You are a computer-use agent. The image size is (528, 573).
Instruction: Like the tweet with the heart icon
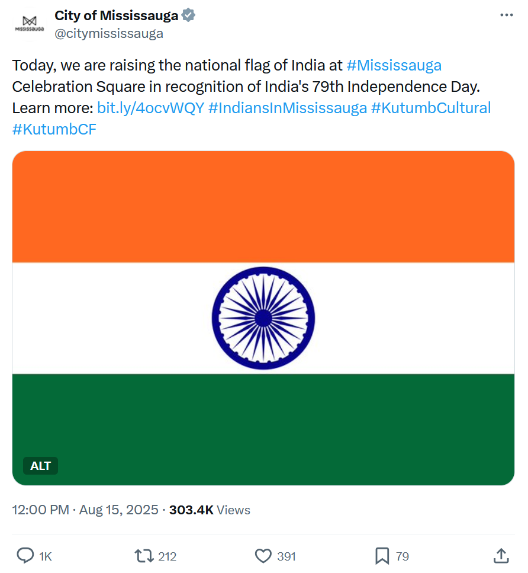pos(263,556)
